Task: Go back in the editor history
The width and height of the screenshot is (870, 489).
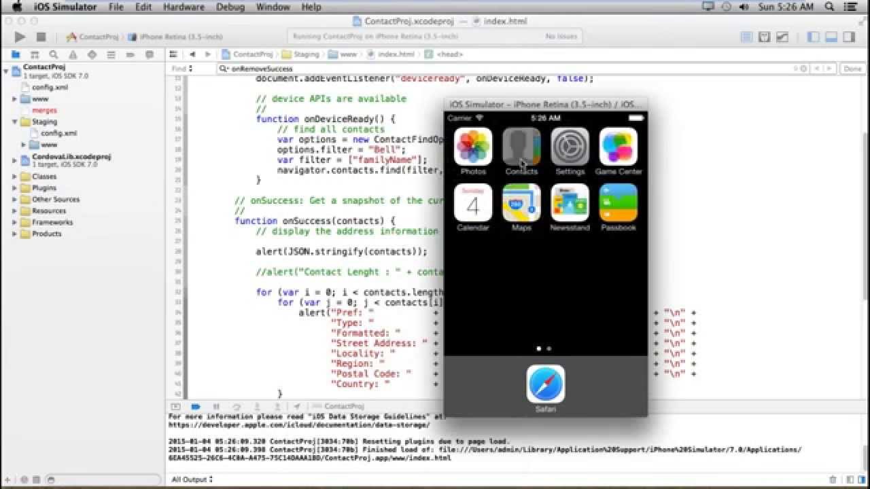Action: (192, 54)
